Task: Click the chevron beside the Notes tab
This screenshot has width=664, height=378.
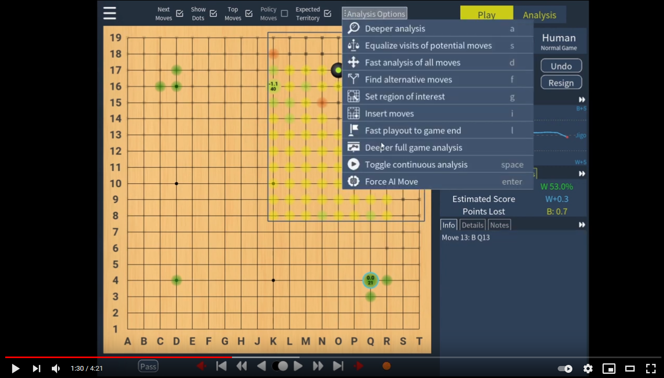Action: 581,224
